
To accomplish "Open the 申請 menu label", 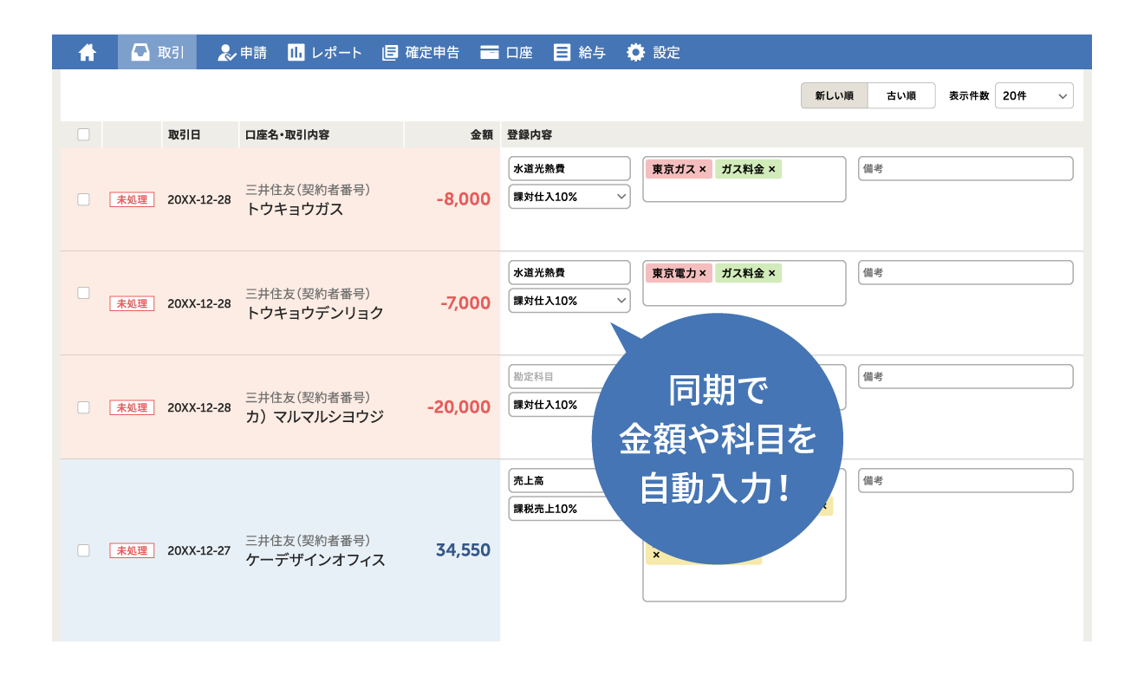I will 254,52.
